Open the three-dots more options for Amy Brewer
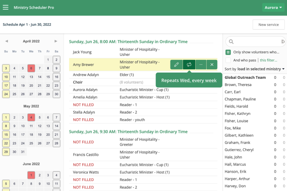 pyautogui.click(x=201, y=65)
